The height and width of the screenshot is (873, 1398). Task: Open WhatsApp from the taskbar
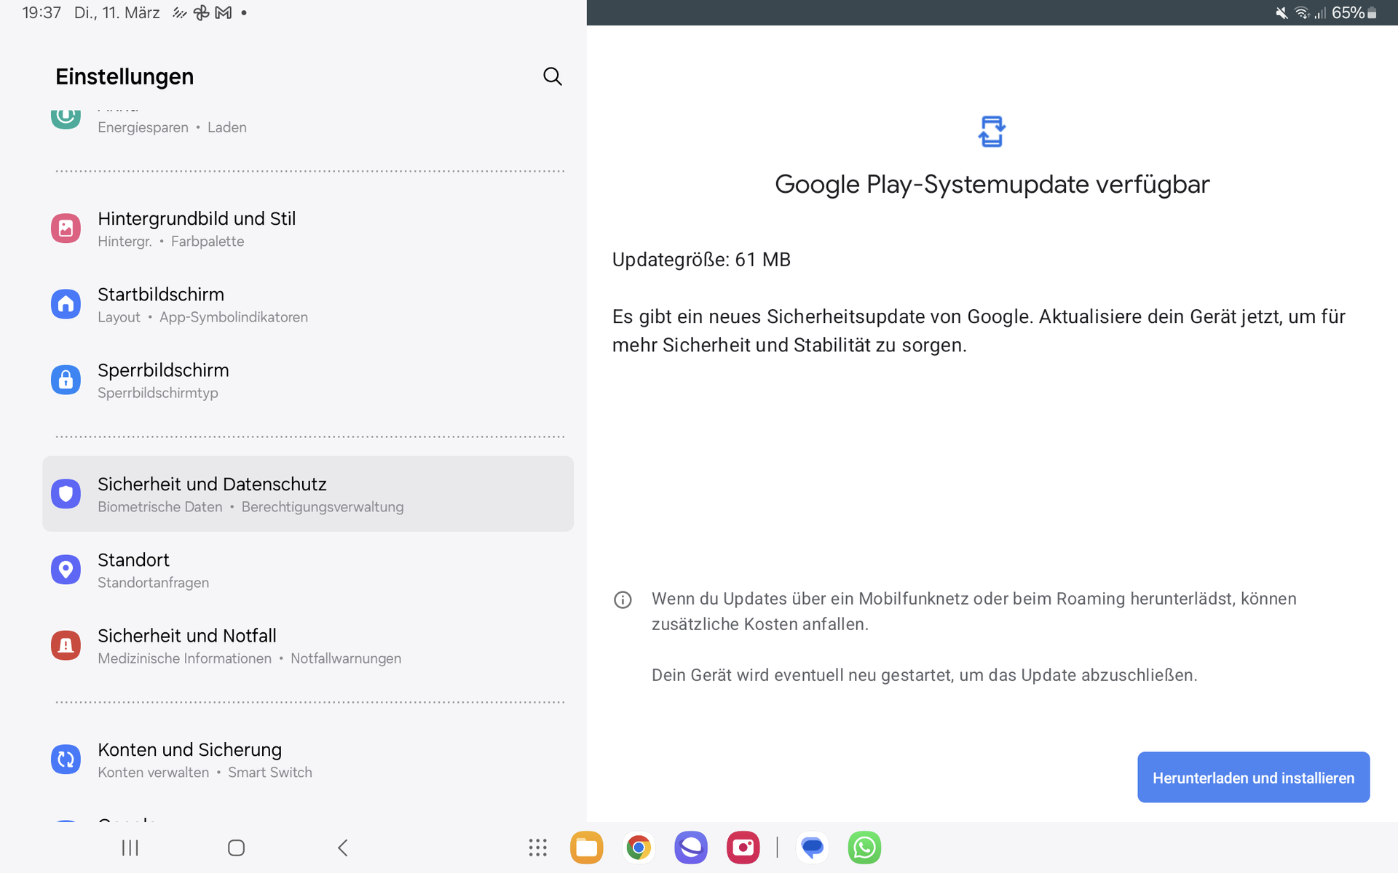point(864,848)
